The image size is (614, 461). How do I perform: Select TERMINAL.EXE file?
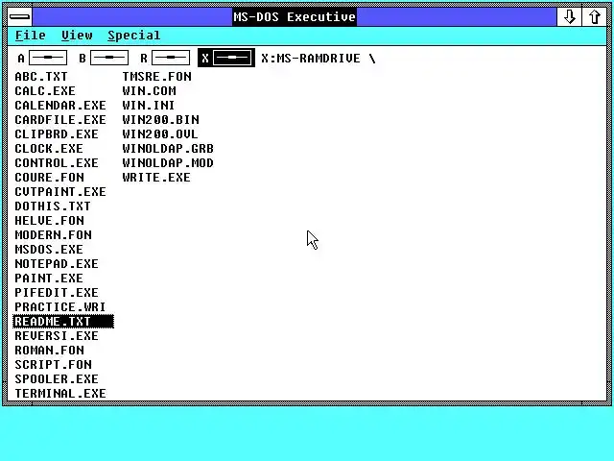tap(60, 394)
